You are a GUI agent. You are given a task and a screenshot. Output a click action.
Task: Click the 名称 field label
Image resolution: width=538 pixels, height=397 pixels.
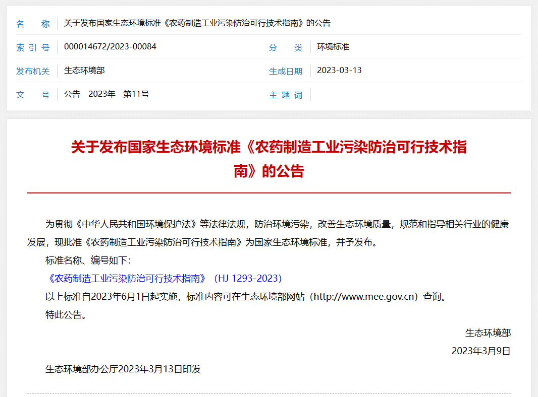coord(33,24)
